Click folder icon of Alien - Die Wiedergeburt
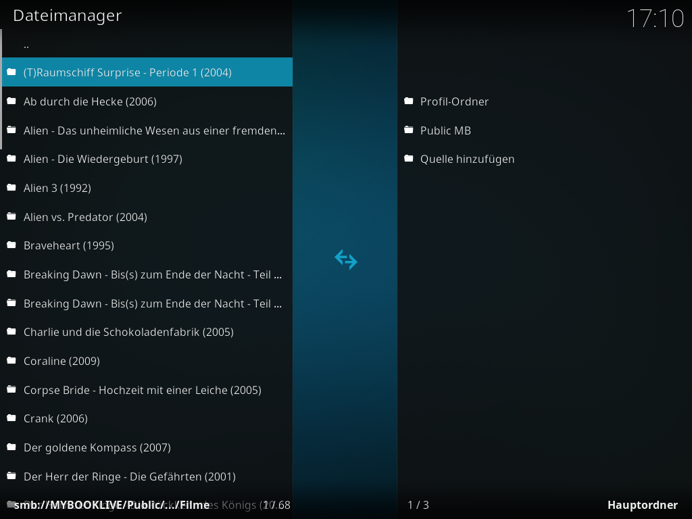The width and height of the screenshot is (692, 519). click(x=11, y=158)
